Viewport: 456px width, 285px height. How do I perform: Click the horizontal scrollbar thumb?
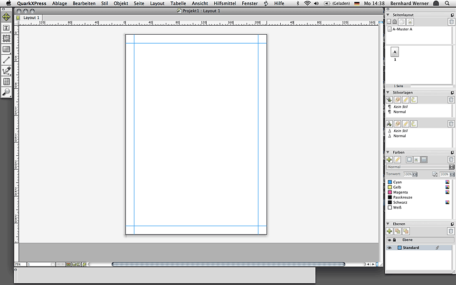click(228, 265)
